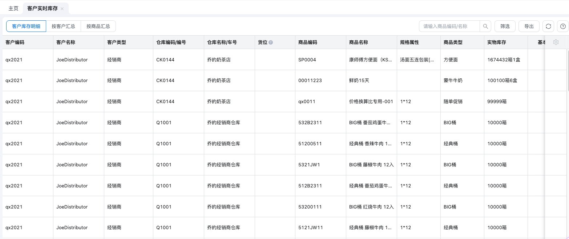Click the 鲜奶15天 product name cell
The width and height of the screenshot is (569, 239).
[x=359, y=81]
